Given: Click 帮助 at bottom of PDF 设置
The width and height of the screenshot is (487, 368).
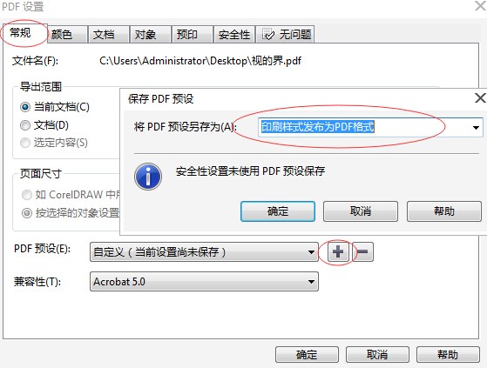Looking at the screenshot, I should (x=448, y=354).
